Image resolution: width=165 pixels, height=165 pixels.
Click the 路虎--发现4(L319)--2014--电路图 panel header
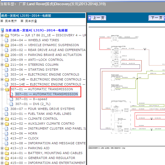point(43,16)
